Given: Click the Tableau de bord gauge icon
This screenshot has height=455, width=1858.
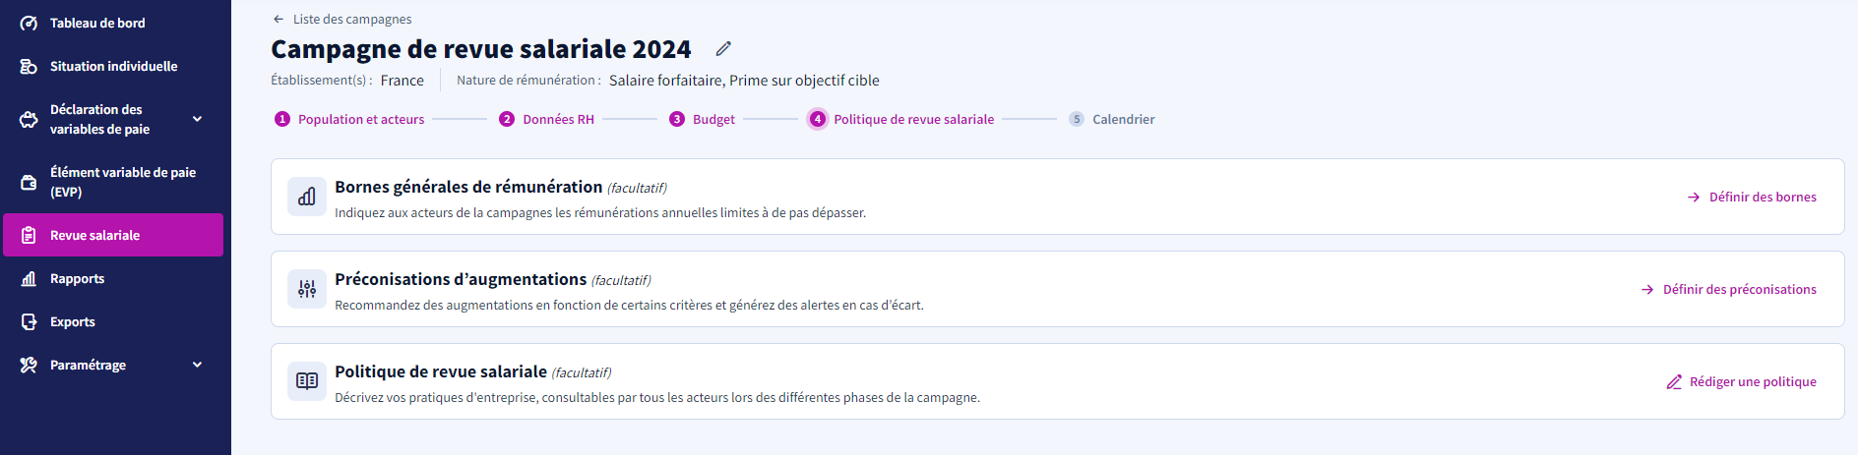Looking at the screenshot, I should pyautogui.click(x=29, y=23).
